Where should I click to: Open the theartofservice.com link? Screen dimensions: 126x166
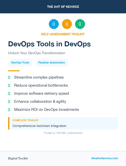[105, 158]
